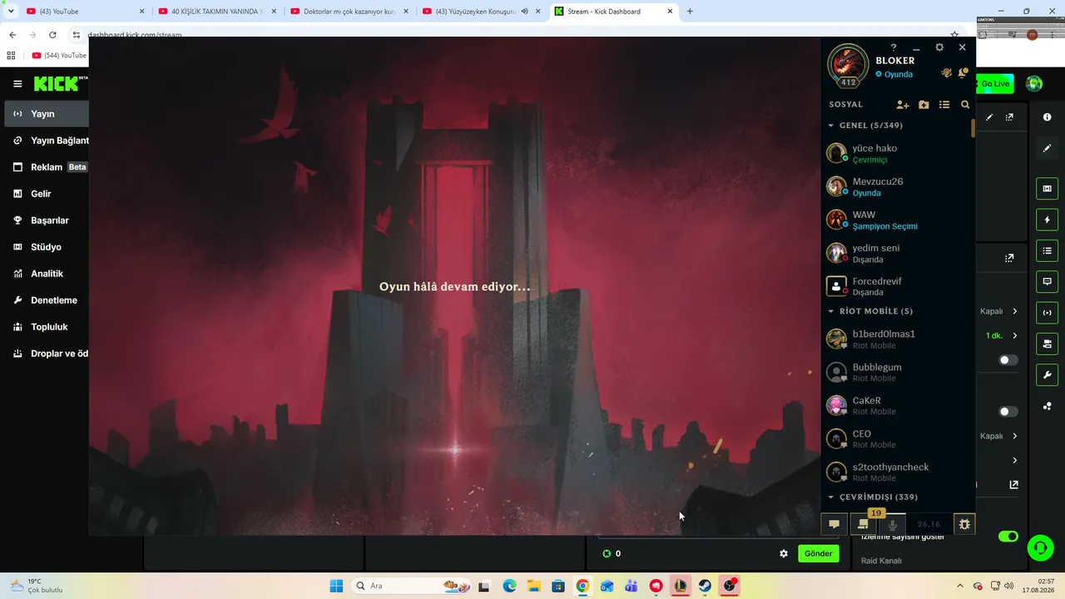The height and width of the screenshot is (599, 1065).
Task: Open the chat bubble icon in League footer
Action: 834,524
